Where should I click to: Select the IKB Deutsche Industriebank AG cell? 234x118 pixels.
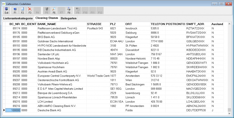(62, 50)
